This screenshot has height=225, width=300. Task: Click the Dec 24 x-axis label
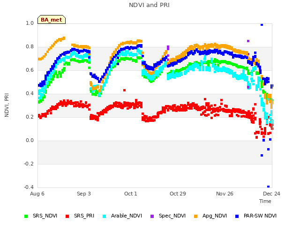pos(271,194)
